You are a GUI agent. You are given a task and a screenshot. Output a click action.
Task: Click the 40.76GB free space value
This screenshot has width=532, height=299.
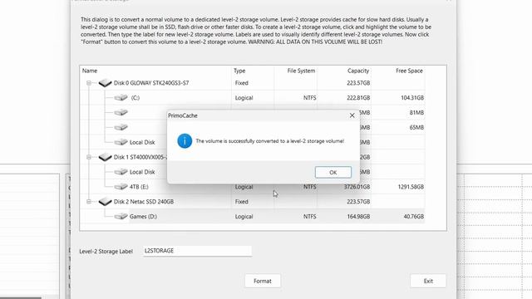[x=414, y=216]
